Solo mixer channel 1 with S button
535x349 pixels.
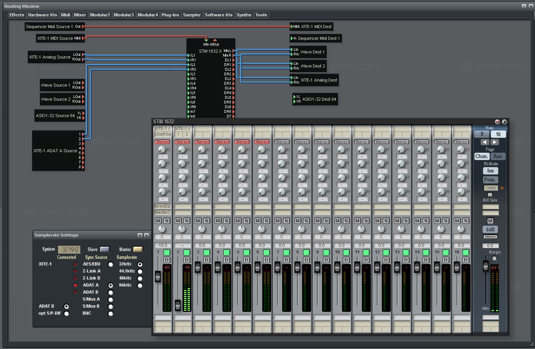coord(167,221)
